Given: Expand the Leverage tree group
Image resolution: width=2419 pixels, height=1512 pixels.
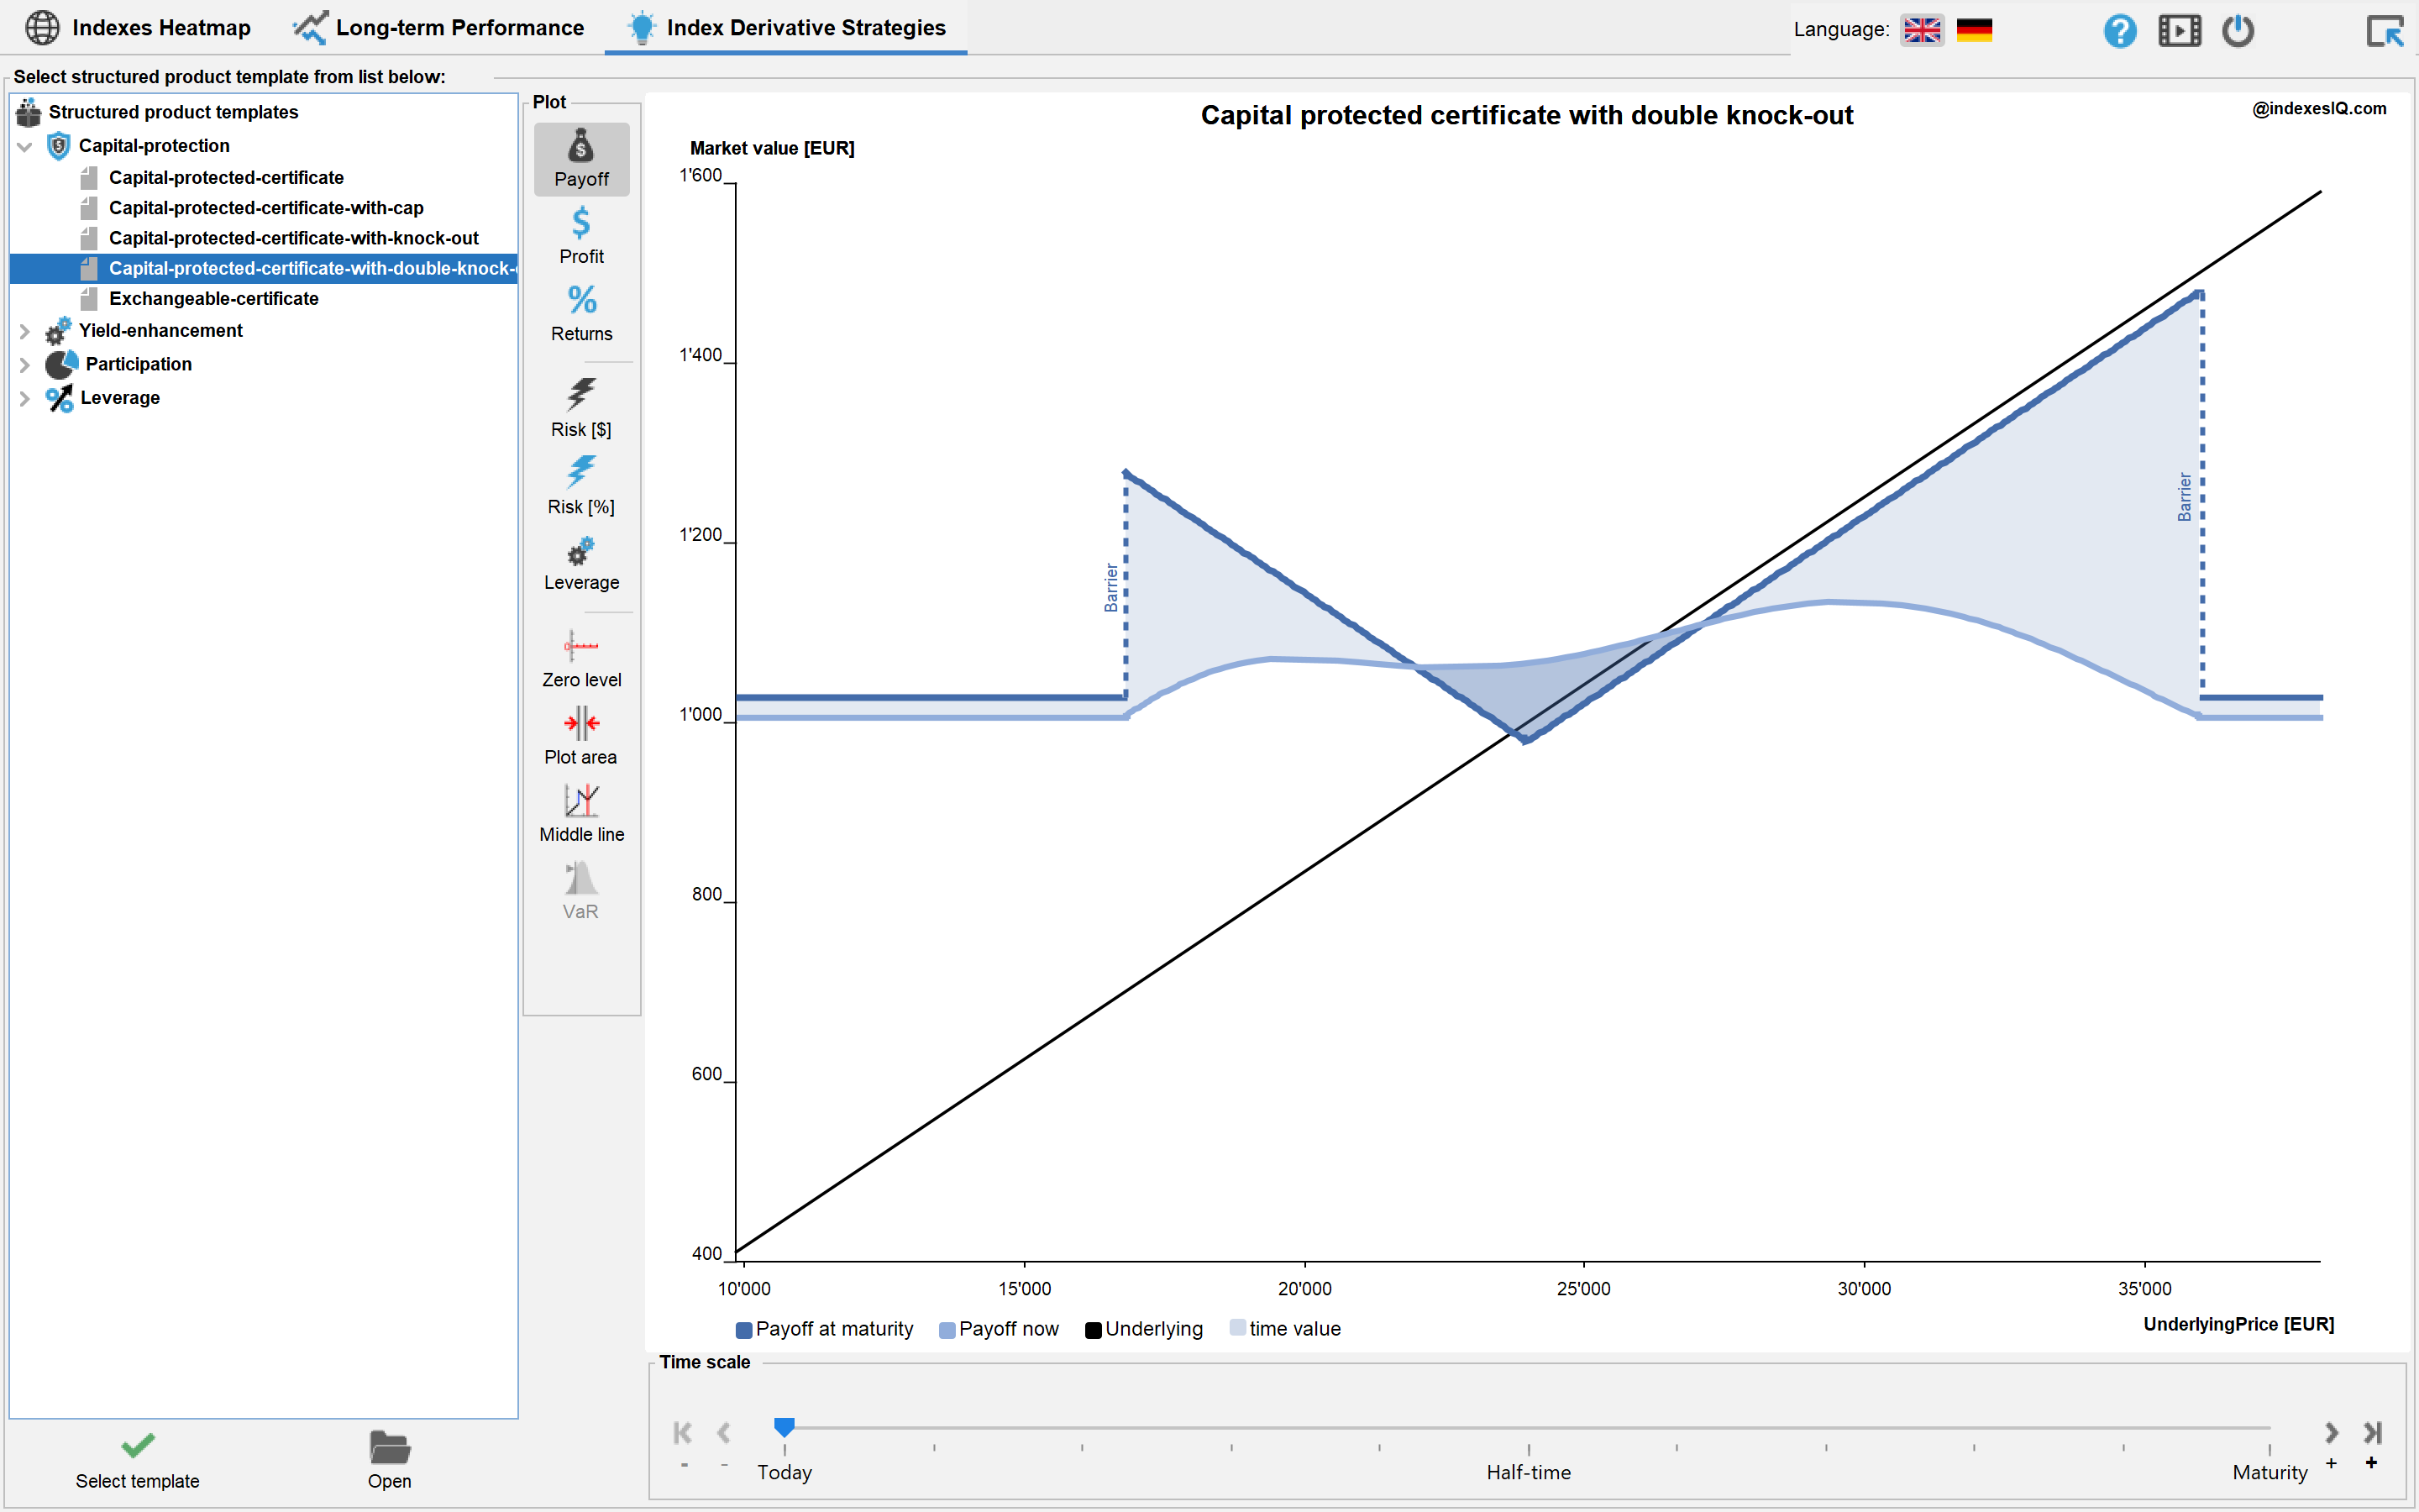Looking at the screenshot, I should (25, 399).
